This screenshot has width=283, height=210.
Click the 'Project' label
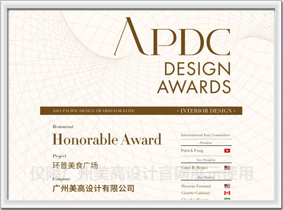pyautogui.click(x=59, y=156)
